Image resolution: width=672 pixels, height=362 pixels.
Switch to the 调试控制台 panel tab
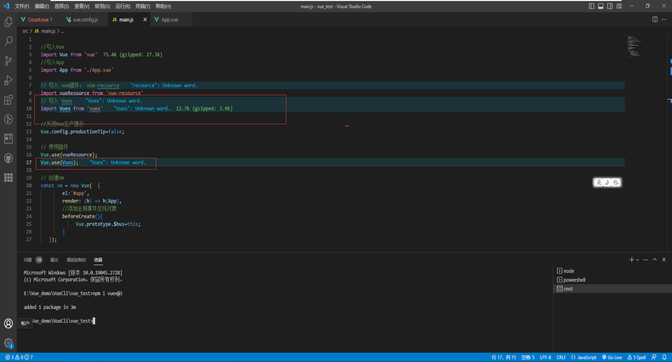pos(76,260)
